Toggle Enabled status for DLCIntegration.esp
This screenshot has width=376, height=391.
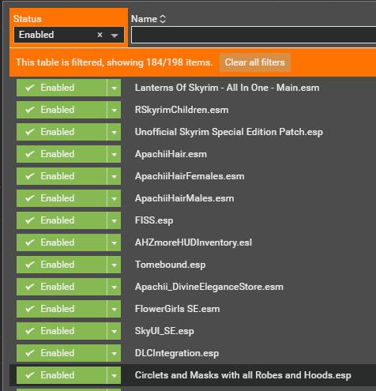pos(62,353)
